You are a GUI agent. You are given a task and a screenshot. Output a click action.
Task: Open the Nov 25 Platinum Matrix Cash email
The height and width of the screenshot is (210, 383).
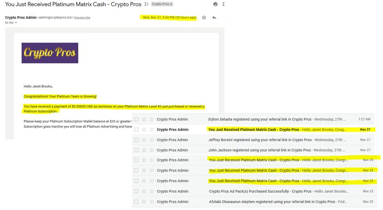(254, 160)
